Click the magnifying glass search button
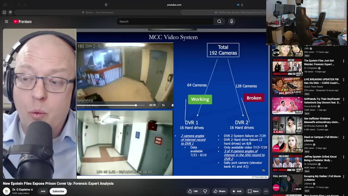The height and width of the screenshot is (196, 348). pos(219,22)
